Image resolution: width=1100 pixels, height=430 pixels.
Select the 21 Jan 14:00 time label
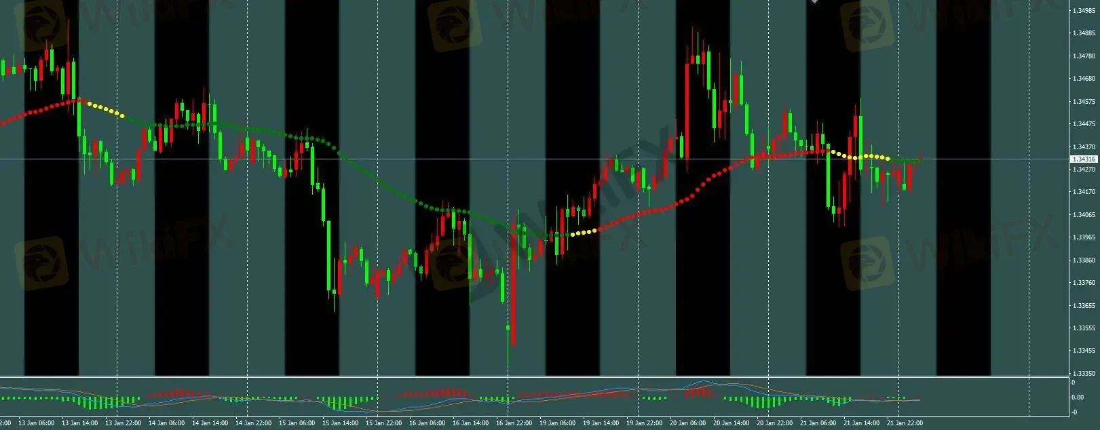pyautogui.click(x=861, y=423)
